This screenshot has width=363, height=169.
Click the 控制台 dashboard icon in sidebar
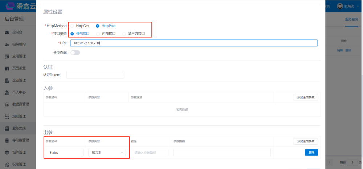click(7, 32)
